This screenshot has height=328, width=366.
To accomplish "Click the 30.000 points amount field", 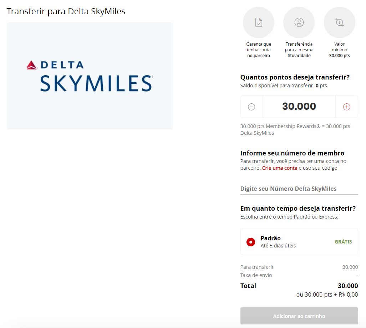I will (x=299, y=107).
